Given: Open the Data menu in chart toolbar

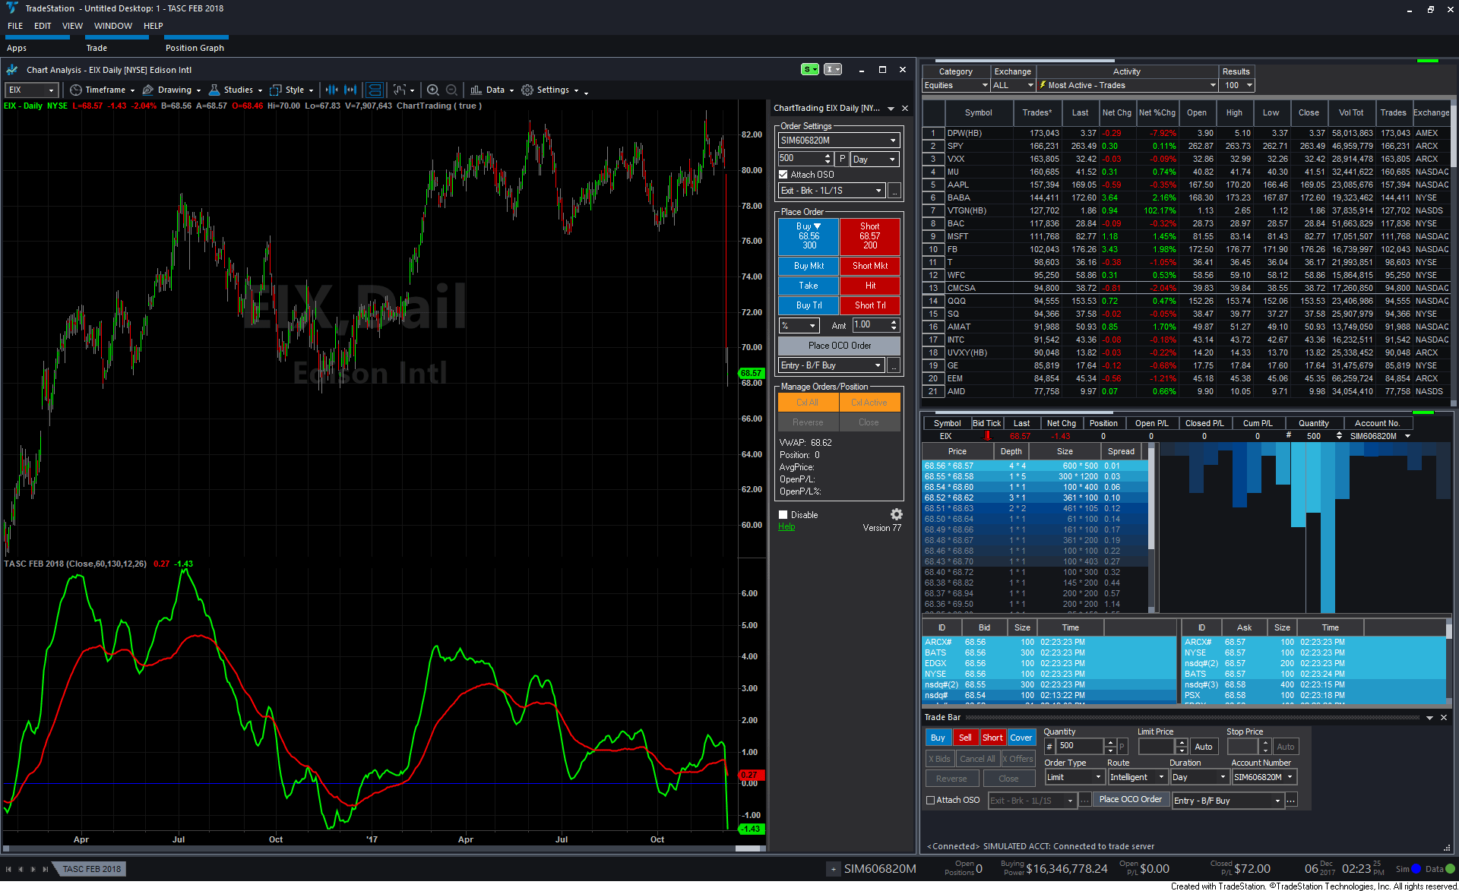Looking at the screenshot, I should coord(492,90).
